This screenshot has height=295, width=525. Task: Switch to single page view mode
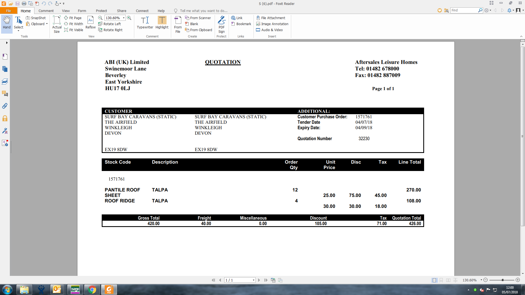(x=434, y=280)
